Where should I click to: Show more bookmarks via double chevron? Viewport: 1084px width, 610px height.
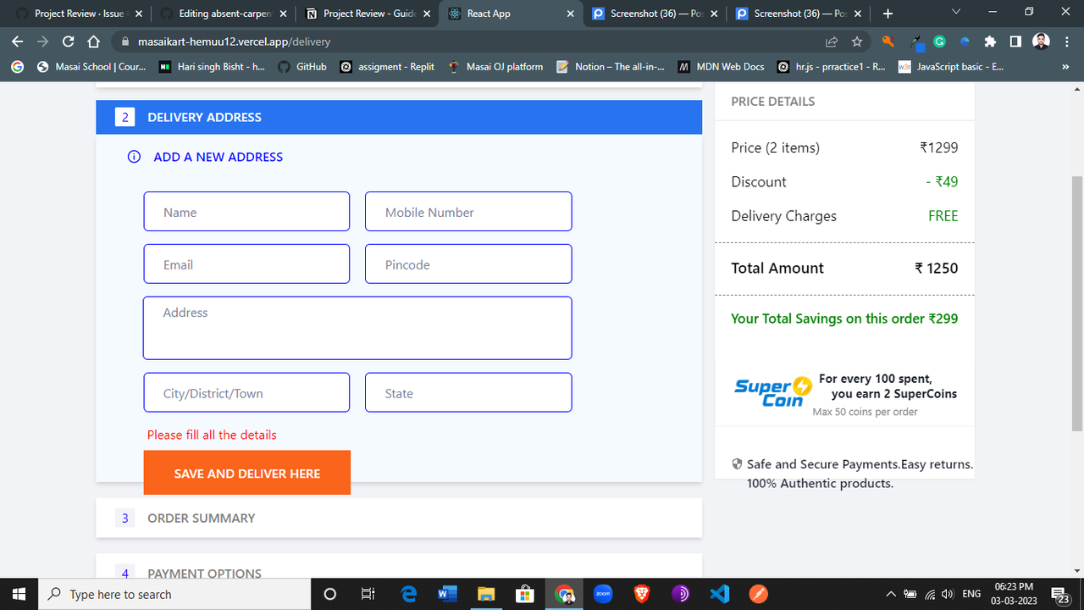coord(1066,67)
